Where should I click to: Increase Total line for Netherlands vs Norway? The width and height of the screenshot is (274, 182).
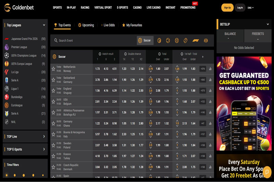pyautogui.click(x=151, y=66)
